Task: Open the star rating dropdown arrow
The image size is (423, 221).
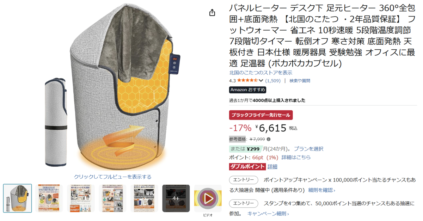Action: pyautogui.click(x=261, y=81)
